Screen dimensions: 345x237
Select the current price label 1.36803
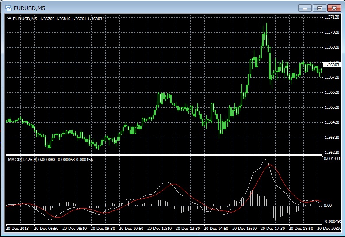tap(332, 65)
